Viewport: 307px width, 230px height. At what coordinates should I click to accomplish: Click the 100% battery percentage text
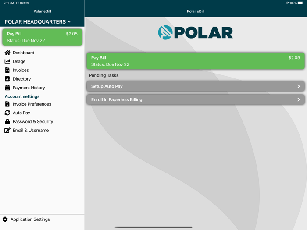pos(293,3)
